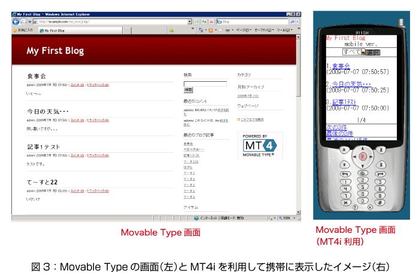Image resolution: width=419 pixels, height=277 pixels.
Task: Click the red X Stop icon
Action: pyautogui.click(x=211, y=22)
